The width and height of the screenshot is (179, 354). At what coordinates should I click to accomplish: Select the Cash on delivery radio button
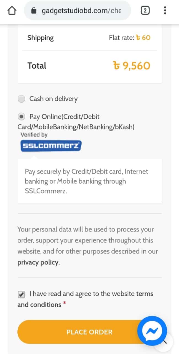(x=21, y=99)
